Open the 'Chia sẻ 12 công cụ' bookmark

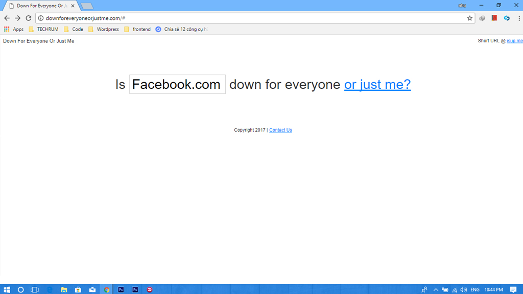(x=182, y=29)
